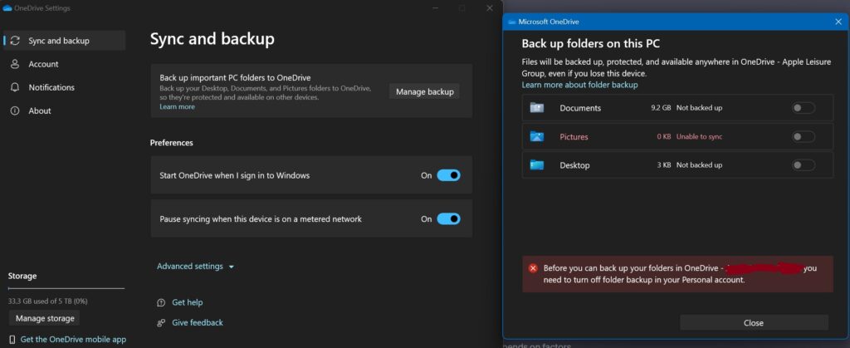
Task: Click 'Not backed up' in Desktop row
Action: pyautogui.click(x=699, y=164)
